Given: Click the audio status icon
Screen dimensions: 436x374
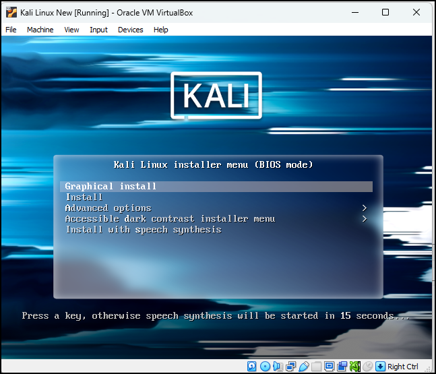Looking at the screenshot, I should (278, 366).
